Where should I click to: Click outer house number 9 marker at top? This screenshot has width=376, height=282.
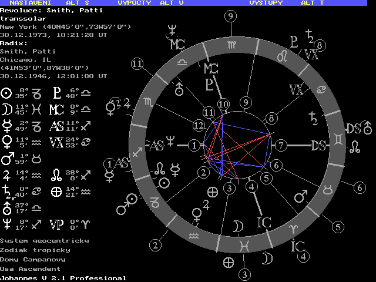tap(230, 16)
